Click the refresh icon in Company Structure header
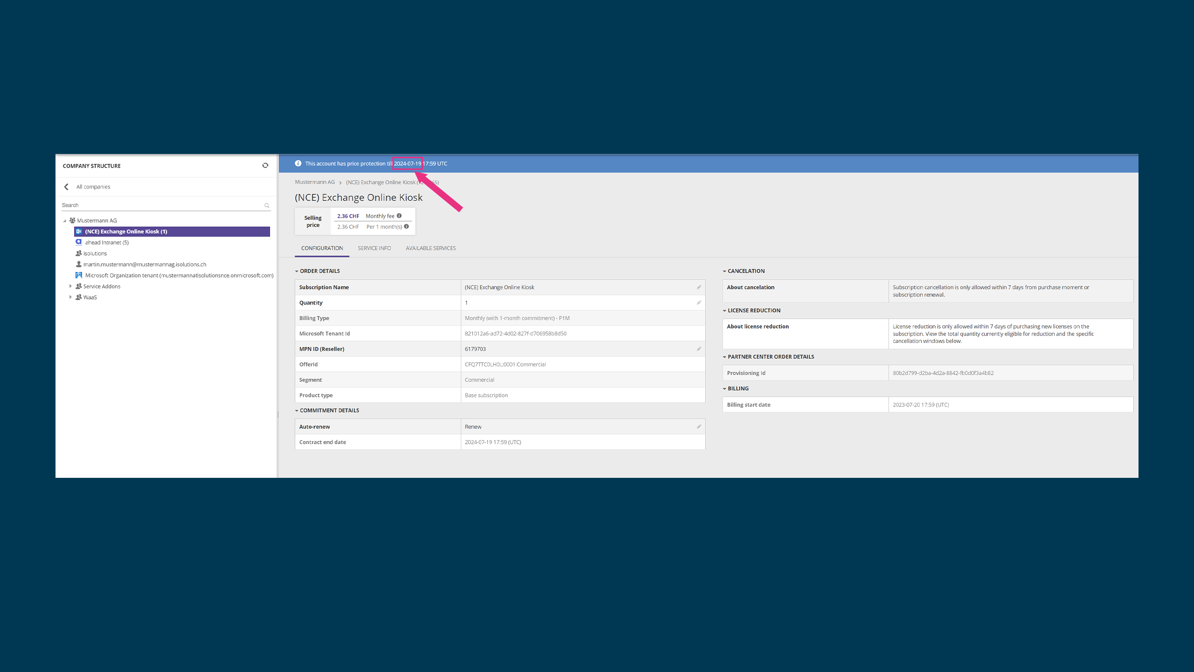 [265, 165]
